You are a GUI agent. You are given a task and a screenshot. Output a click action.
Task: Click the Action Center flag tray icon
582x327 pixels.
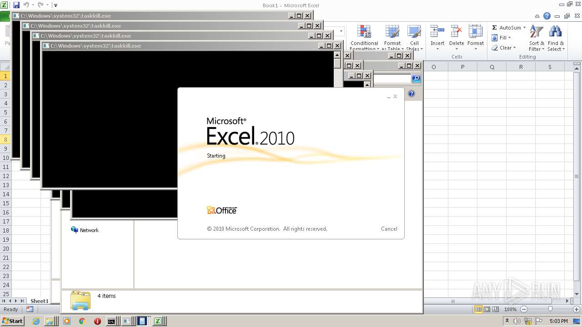point(539,321)
